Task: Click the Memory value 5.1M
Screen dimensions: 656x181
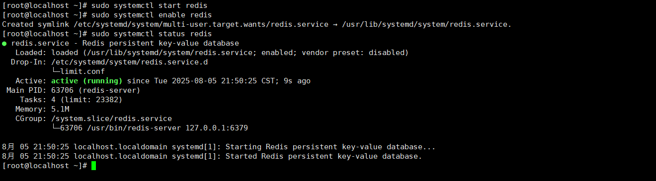Action: (x=60, y=109)
